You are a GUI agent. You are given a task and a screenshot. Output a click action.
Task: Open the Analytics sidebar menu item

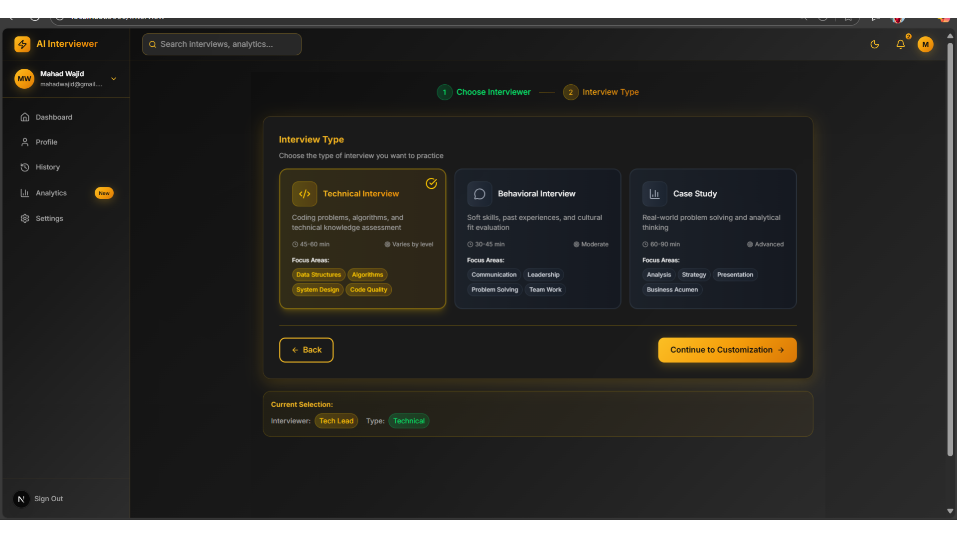(51, 193)
